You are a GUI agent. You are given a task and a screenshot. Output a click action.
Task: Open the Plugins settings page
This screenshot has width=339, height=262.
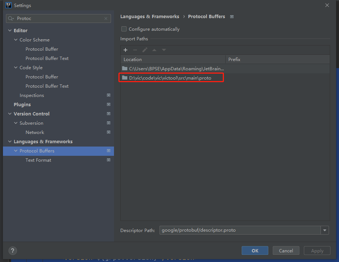[x=22, y=105]
